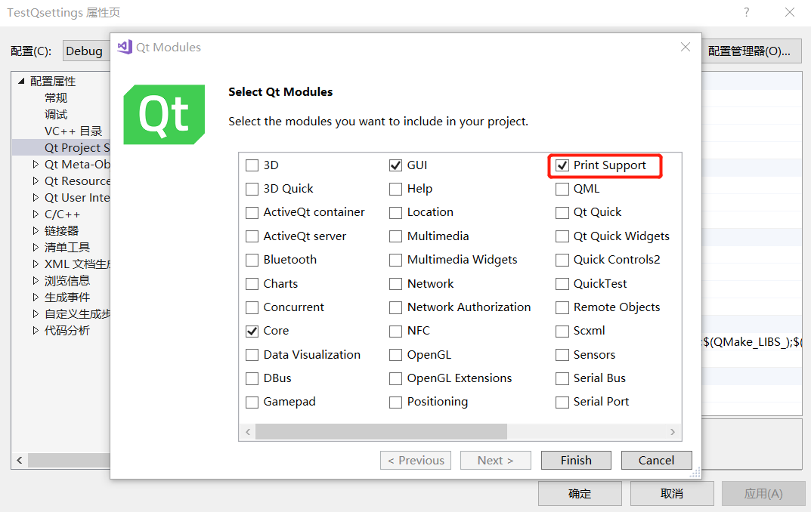This screenshot has width=811, height=512.
Task: Enable the Serial Port module
Action: point(562,401)
